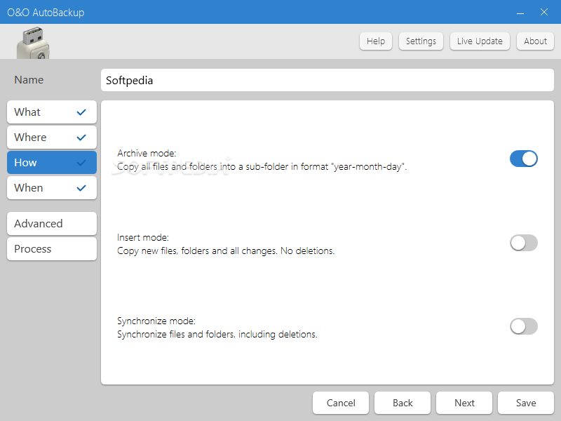Minimize the O&O AutoBackup window
Viewport: 561px width, 421px height.
(x=520, y=13)
